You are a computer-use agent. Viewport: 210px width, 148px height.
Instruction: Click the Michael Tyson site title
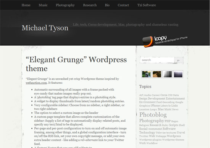coord(45,28)
